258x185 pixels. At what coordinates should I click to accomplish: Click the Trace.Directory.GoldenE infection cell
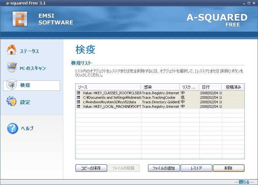(161, 102)
